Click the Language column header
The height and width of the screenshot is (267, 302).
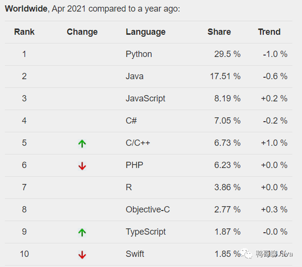[x=145, y=32]
